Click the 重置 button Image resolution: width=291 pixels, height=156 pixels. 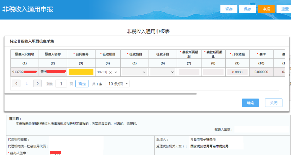(x=284, y=9)
